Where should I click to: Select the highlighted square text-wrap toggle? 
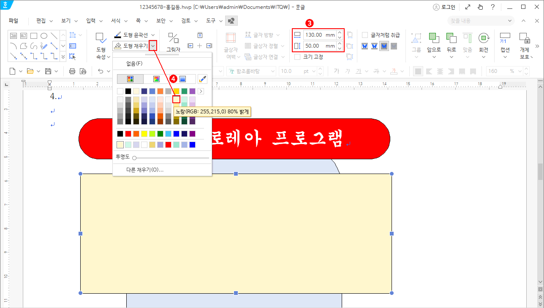click(384, 46)
